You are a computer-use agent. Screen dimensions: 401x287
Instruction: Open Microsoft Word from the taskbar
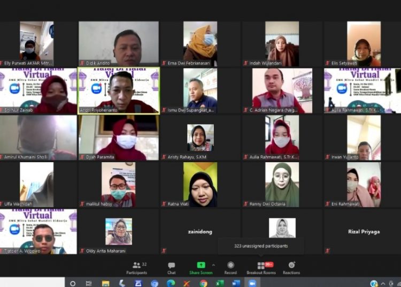point(236,283)
